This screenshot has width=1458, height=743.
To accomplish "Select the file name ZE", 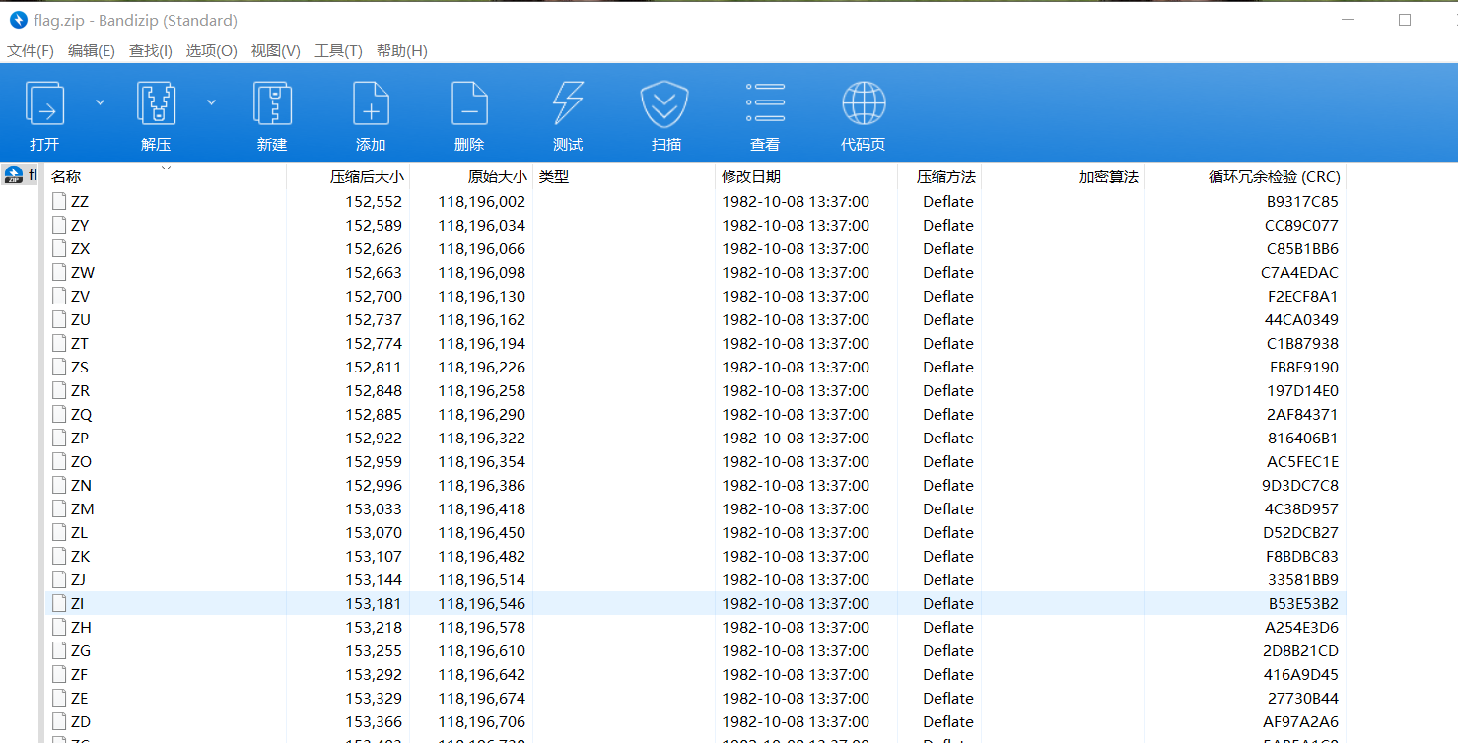I will click(79, 699).
